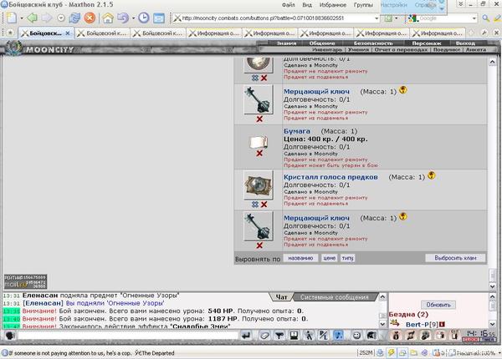The height and width of the screenshot is (359, 502).
Task: Open the Файл menu
Action: tap(288, 5)
